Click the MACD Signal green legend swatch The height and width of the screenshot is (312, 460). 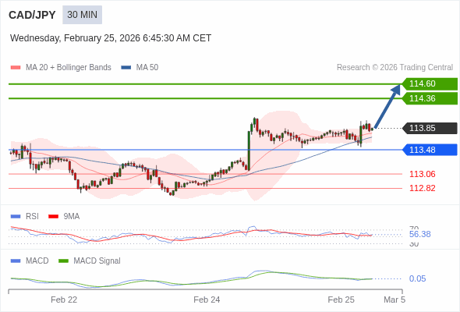pyautogui.click(x=63, y=261)
